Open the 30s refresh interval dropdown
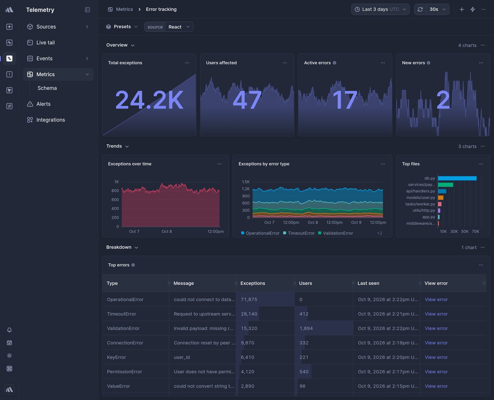The image size is (494, 400). [x=438, y=9]
